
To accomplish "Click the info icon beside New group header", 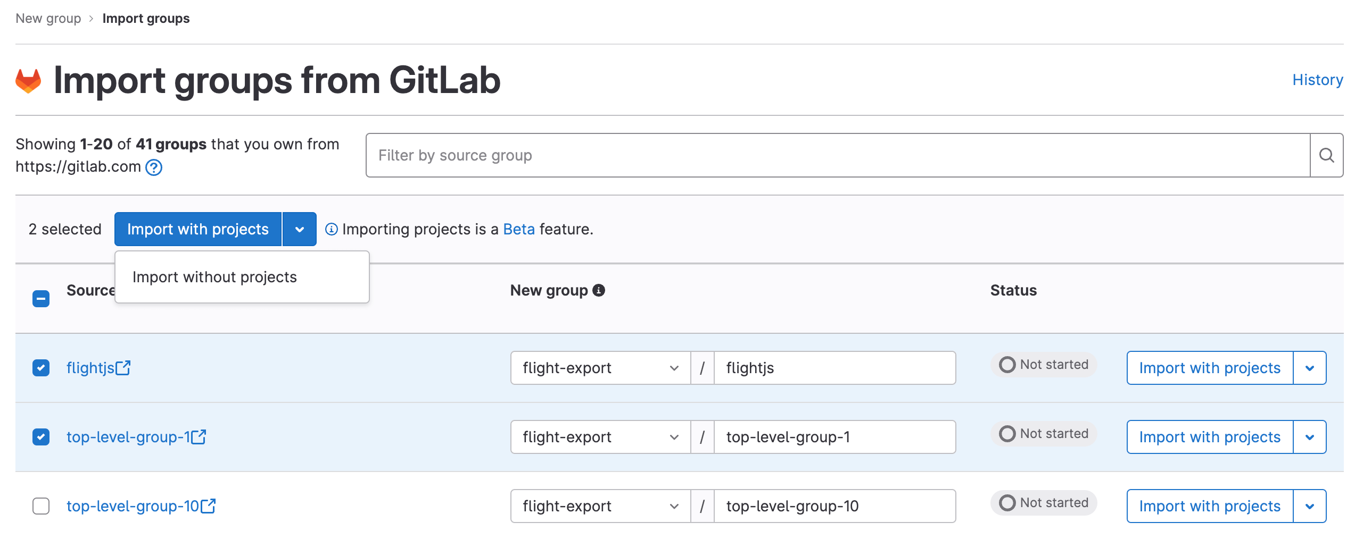I will coord(598,290).
